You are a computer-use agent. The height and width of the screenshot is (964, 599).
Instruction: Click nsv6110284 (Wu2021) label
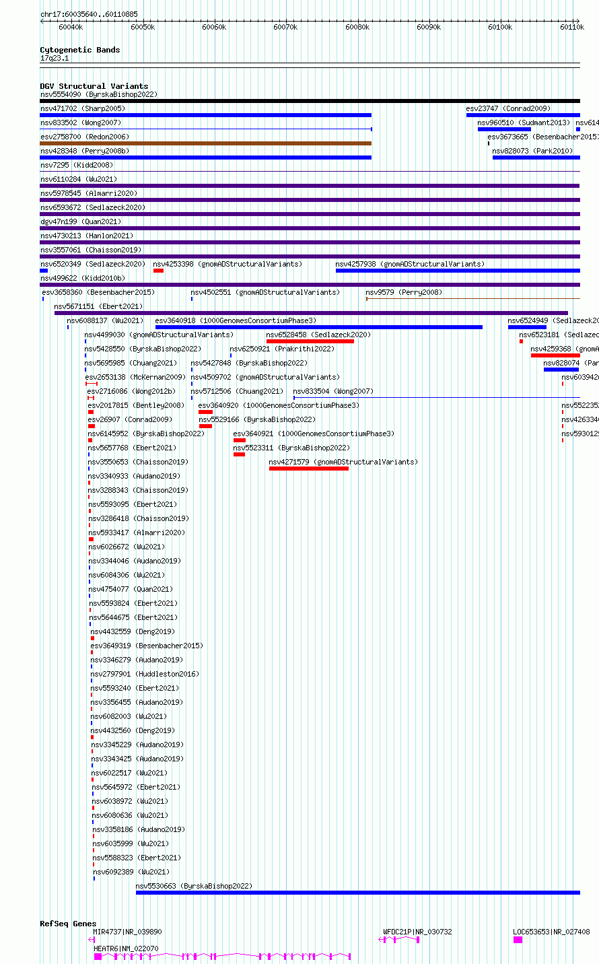(x=79, y=179)
